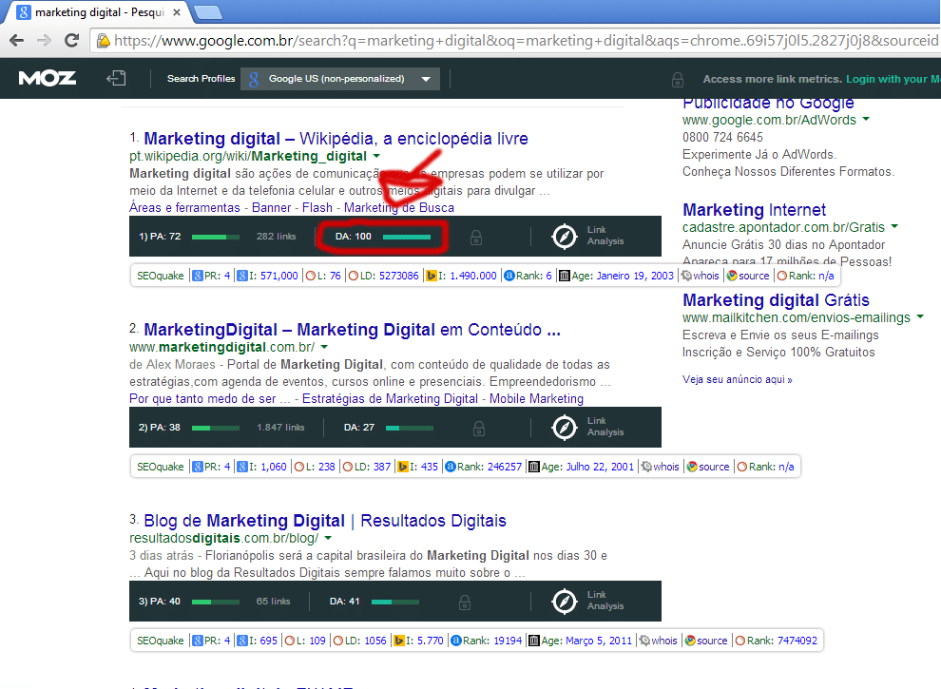Click lock icon in Resultados Digitais MOZ bar
The height and width of the screenshot is (689, 941).
click(465, 602)
